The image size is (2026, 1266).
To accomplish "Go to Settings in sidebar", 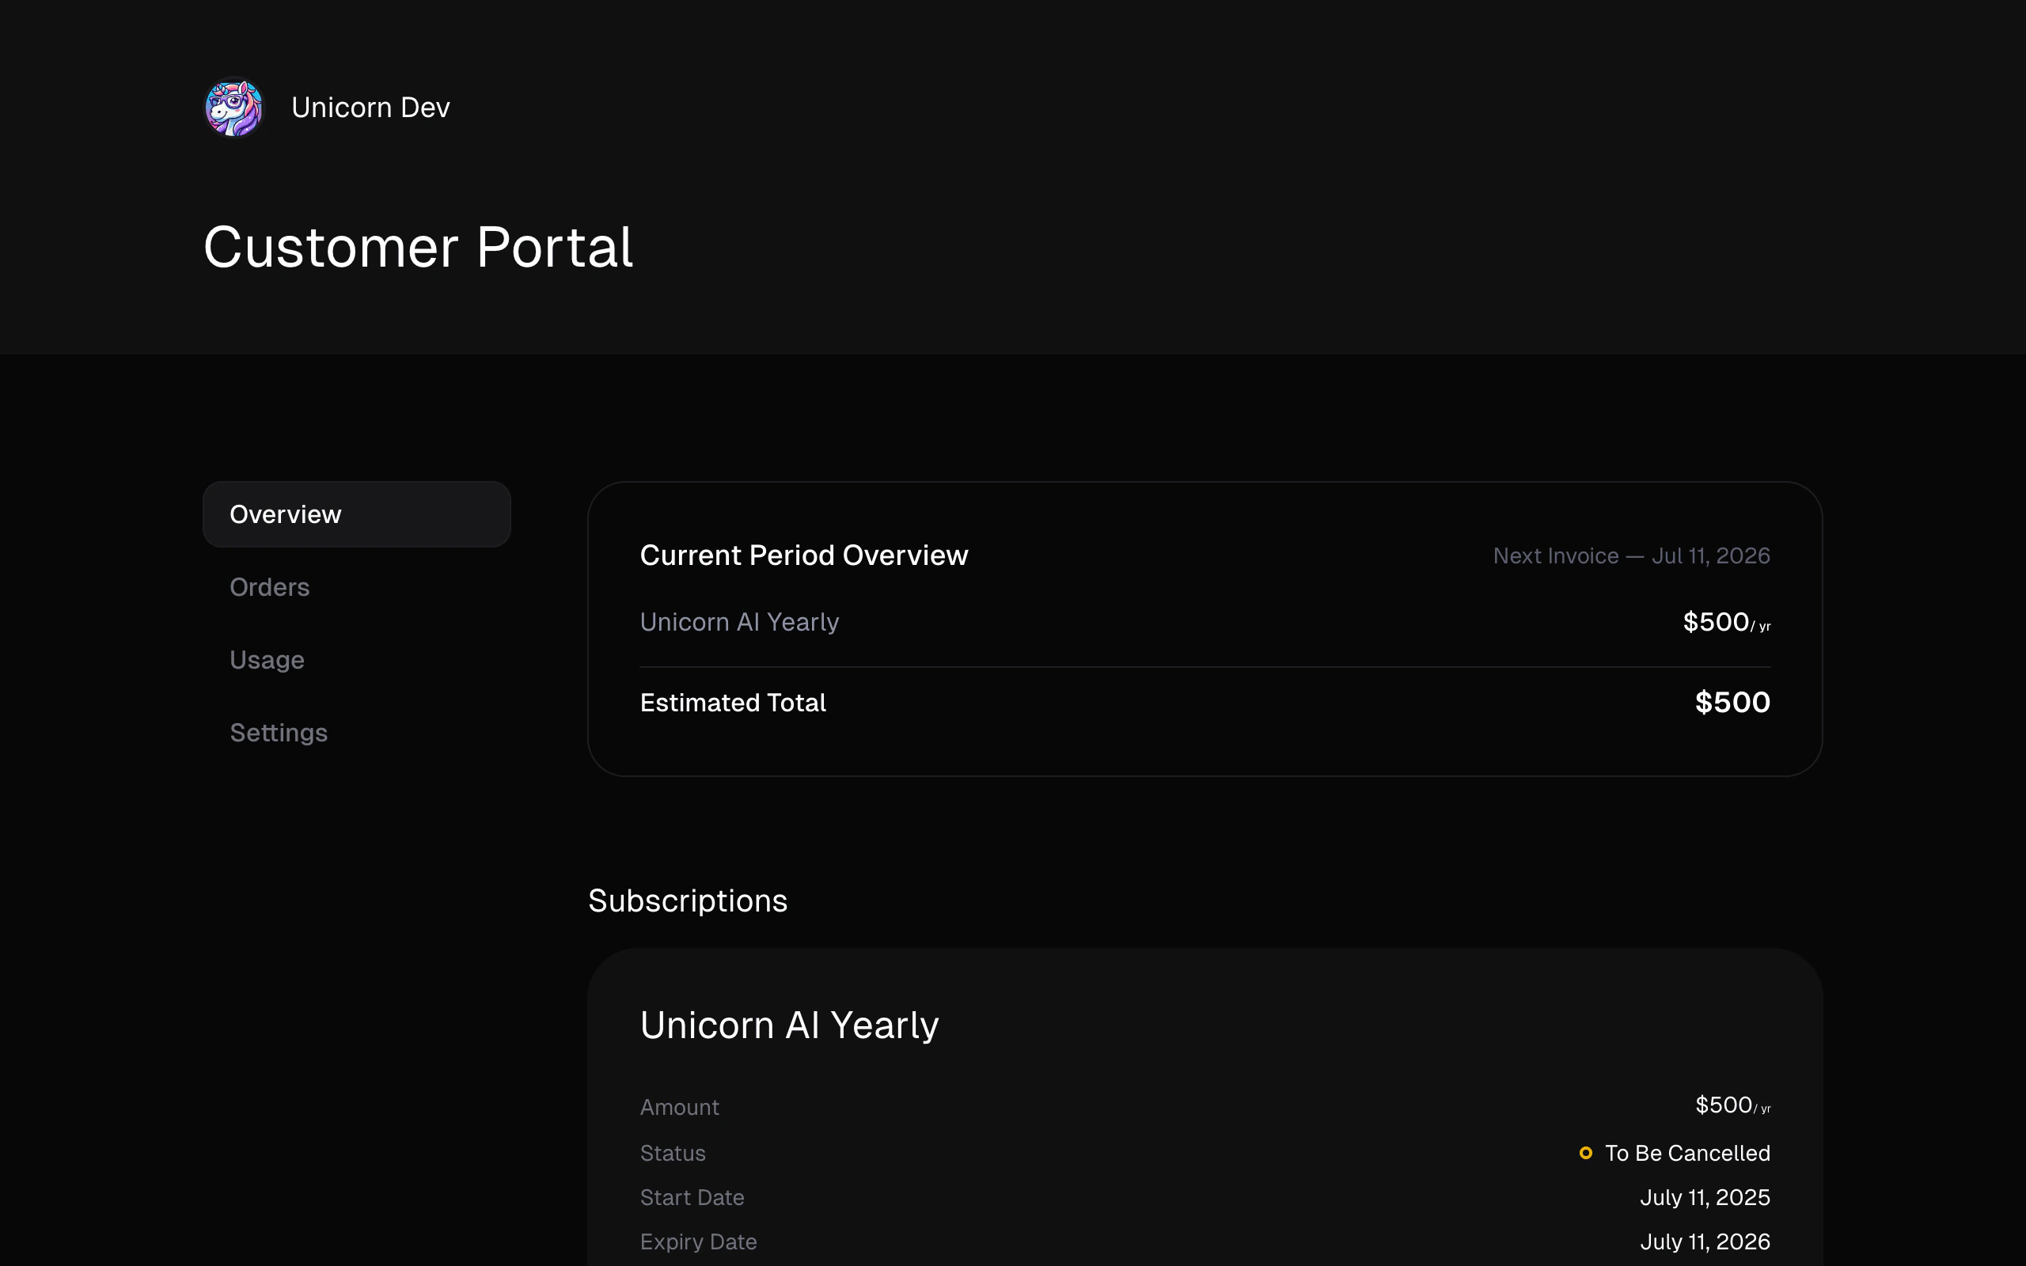I will 278,733.
